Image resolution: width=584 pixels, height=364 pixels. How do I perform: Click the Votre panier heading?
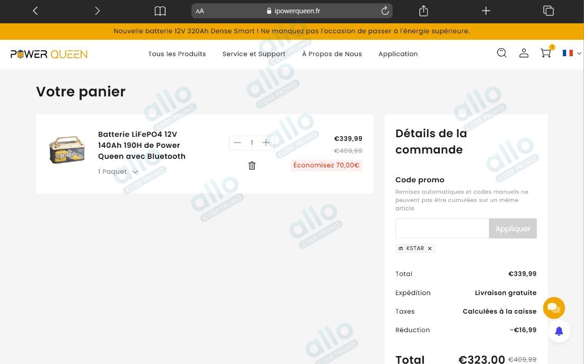pos(81,92)
